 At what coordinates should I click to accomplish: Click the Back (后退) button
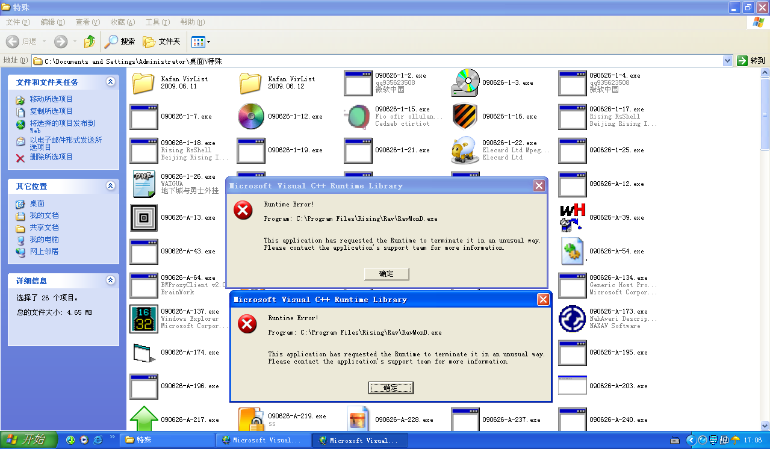(22, 42)
